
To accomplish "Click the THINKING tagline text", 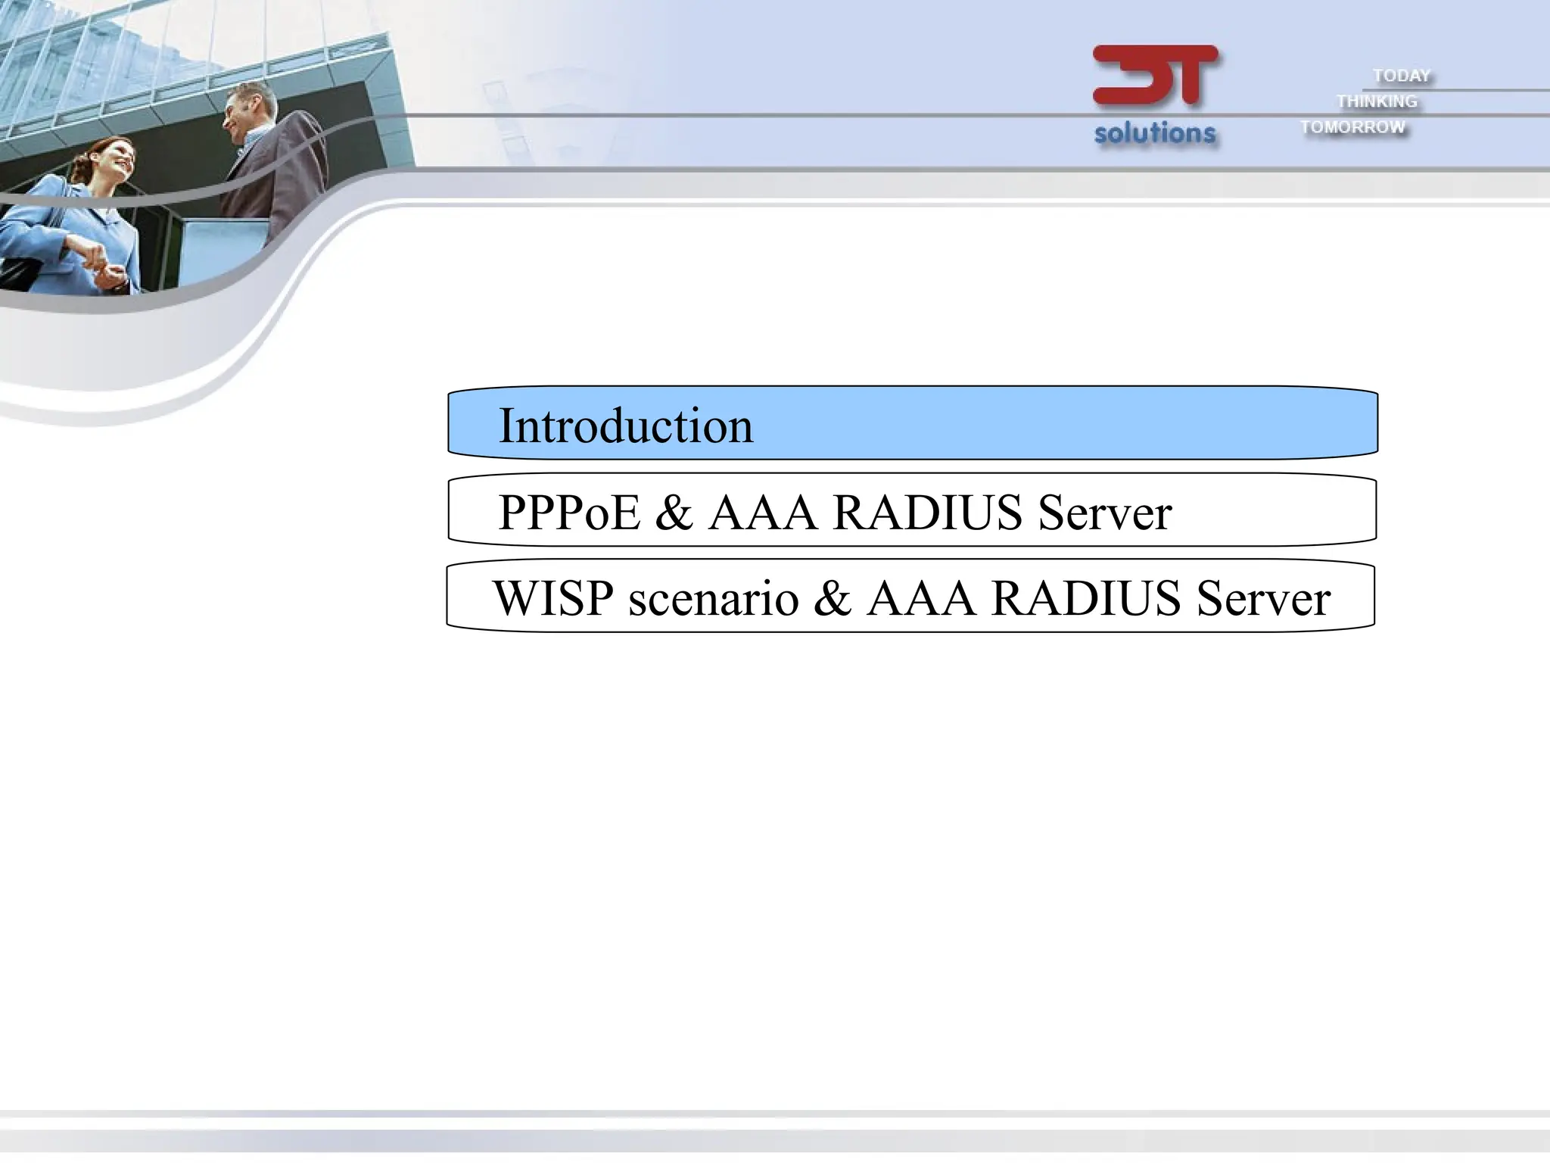I will [1377, 101].
